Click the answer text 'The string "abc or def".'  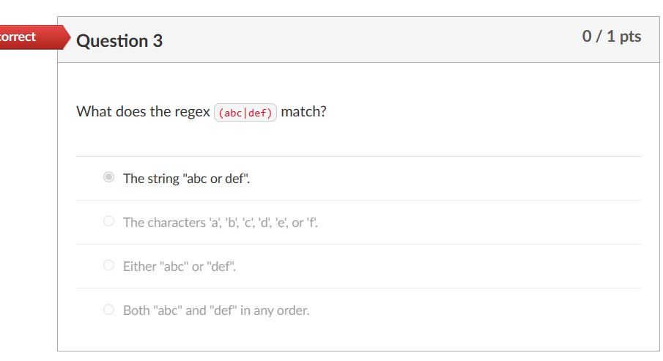[187, 179]
